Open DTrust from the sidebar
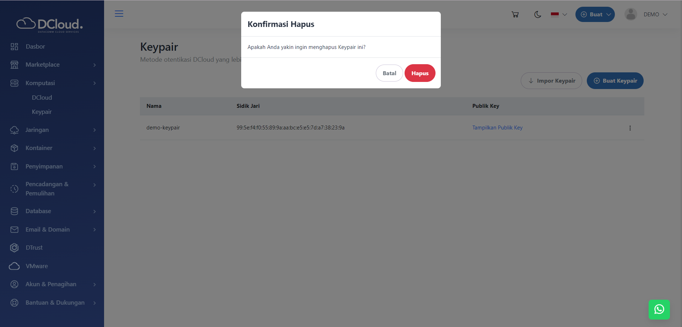 34,248
